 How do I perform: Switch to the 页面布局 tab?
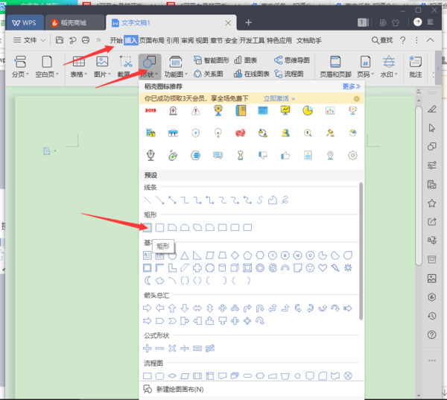coord(152,40)
